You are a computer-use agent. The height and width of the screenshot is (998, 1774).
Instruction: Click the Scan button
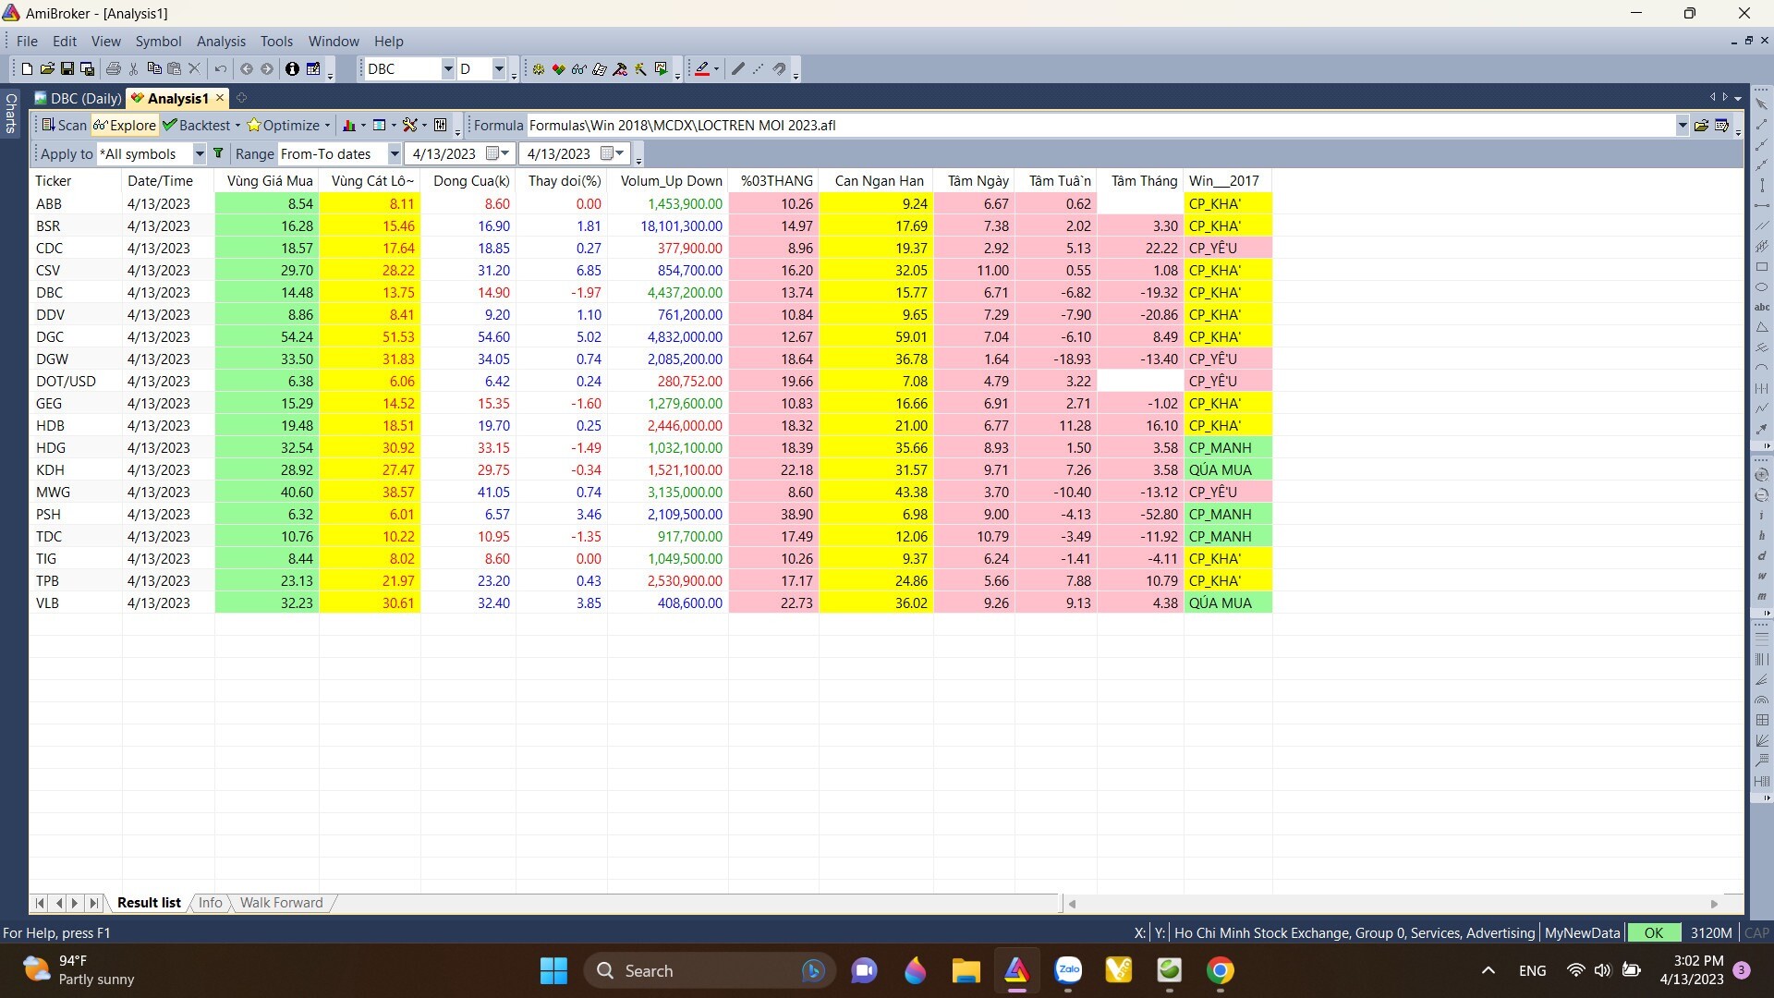(x=64, y=126)
